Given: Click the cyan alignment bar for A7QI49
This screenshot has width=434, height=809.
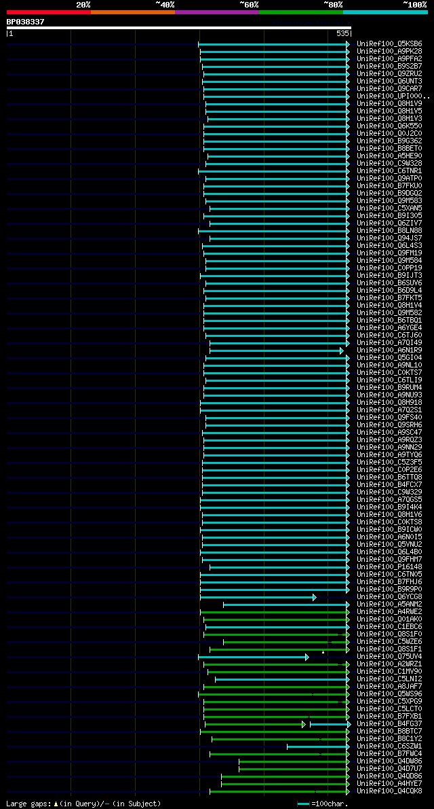Looking at the screenshot, I should pos(279,343).
